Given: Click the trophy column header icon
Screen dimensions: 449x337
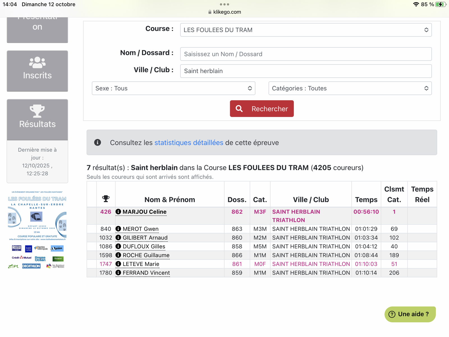Looking at the screenshot, I should pyautogui.click(x=106, y=199).
